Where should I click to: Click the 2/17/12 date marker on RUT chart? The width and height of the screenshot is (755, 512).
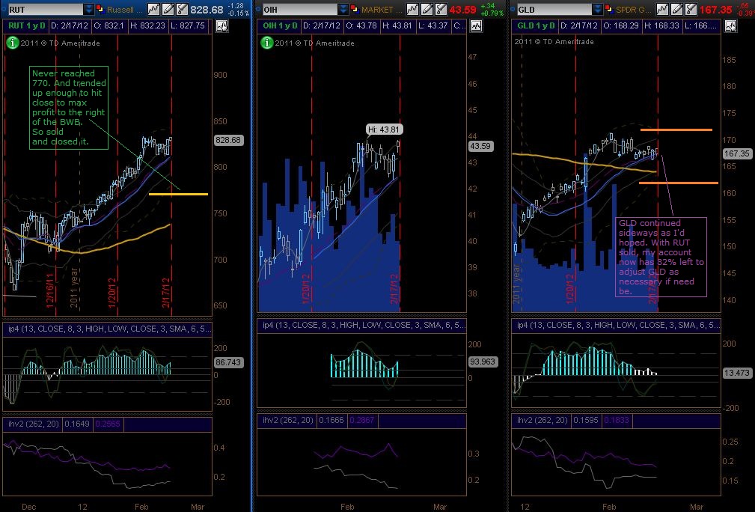[x=166, y=293]
